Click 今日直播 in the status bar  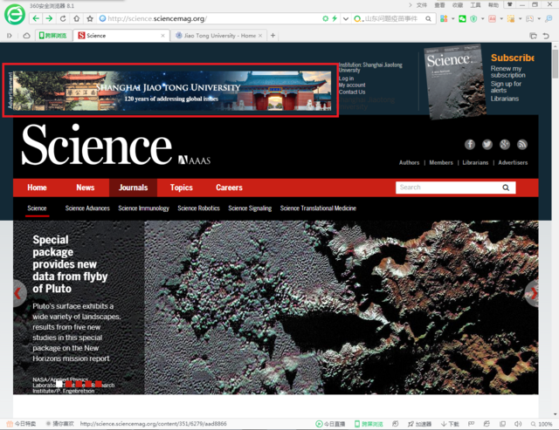tap(330, 424)
